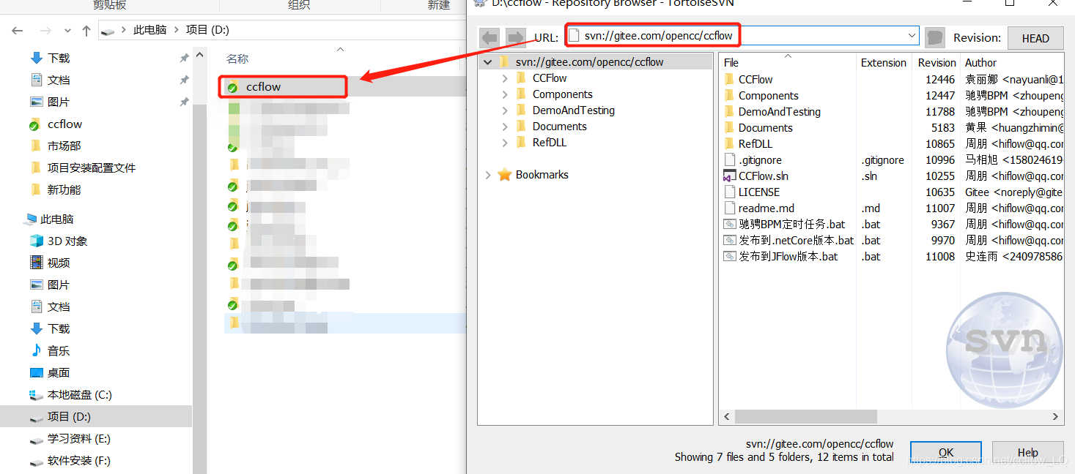Open ccflow in Explorer sidebar
The width and height of the screenshot is (1075, 474).
point(64,124)
